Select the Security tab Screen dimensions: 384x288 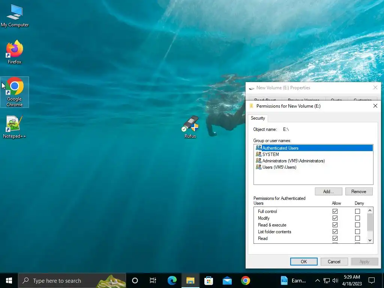[258, 118]
